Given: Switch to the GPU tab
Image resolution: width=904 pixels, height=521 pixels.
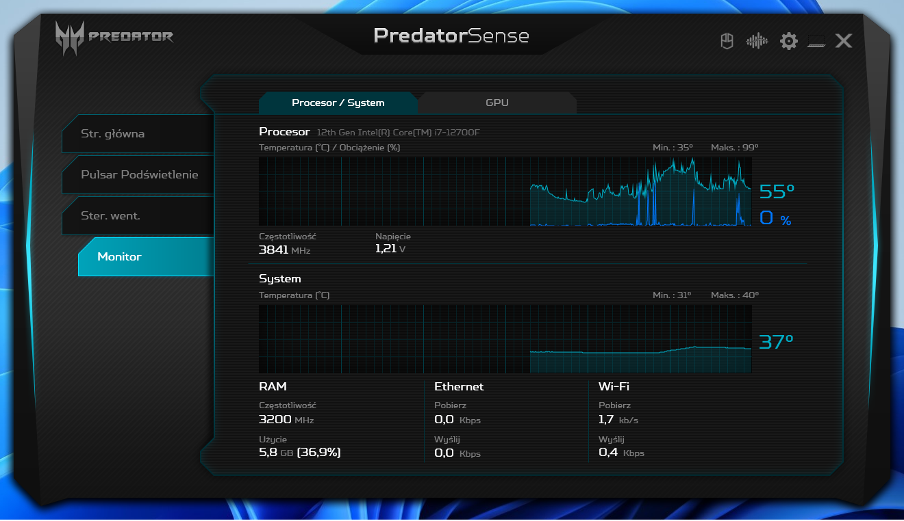Looking at the screenshot, I should point(497,103).
